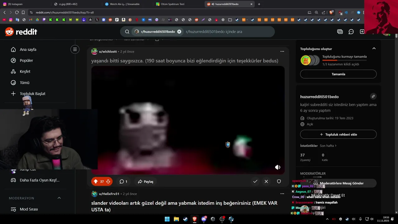Play the blurred video thumbnail
This screenshot has width=398, height=224.
(188, 120)
